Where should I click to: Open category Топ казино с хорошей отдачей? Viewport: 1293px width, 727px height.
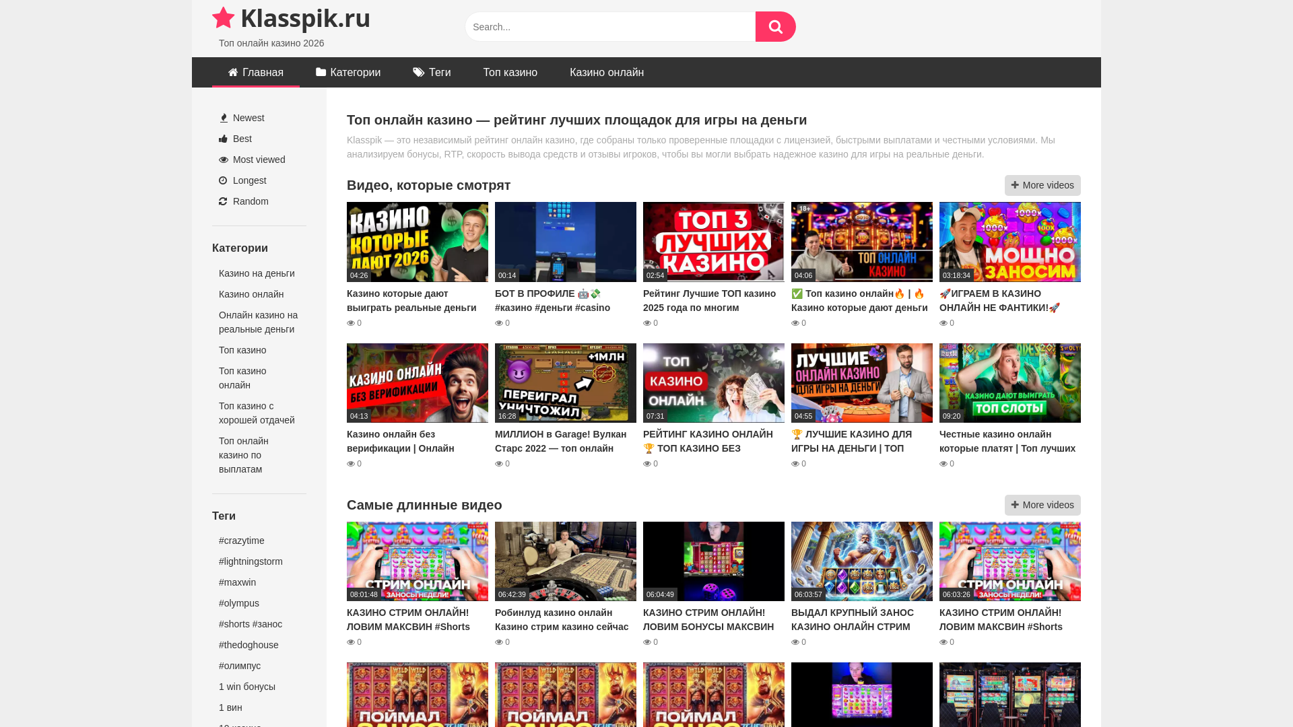tap(257, 413)
